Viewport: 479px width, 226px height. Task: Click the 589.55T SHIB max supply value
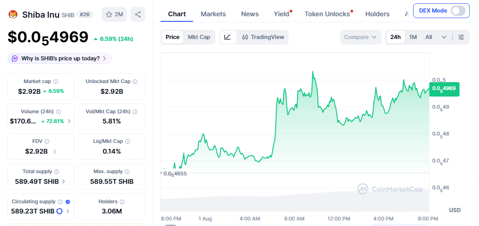(112, 181)
